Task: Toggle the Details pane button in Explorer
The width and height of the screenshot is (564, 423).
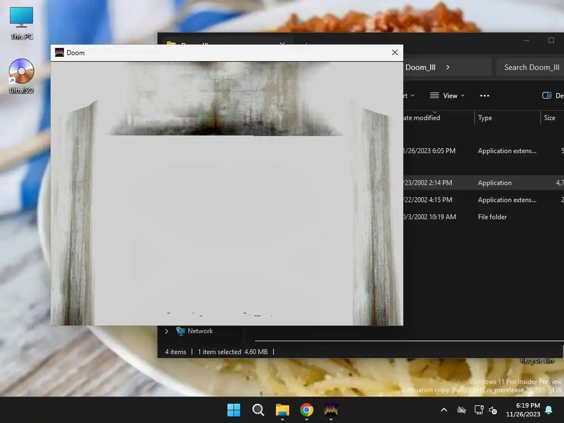Action: pyautogui.click(x=553, y=96)
